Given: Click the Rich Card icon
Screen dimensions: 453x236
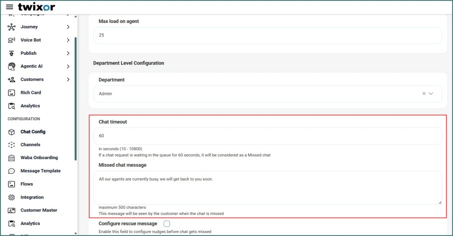Looking at the screenshot, I should (11, 93).
